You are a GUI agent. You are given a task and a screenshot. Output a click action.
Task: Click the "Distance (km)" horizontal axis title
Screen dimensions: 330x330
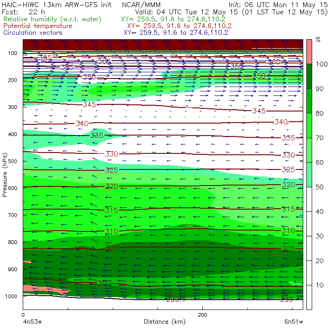[x=165, y=322]
